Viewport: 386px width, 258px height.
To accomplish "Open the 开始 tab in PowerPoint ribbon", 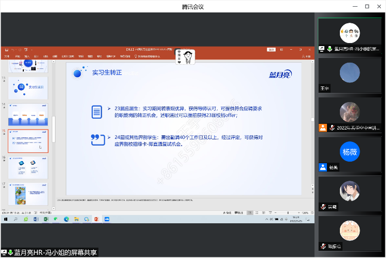I will tap(17, 56).
